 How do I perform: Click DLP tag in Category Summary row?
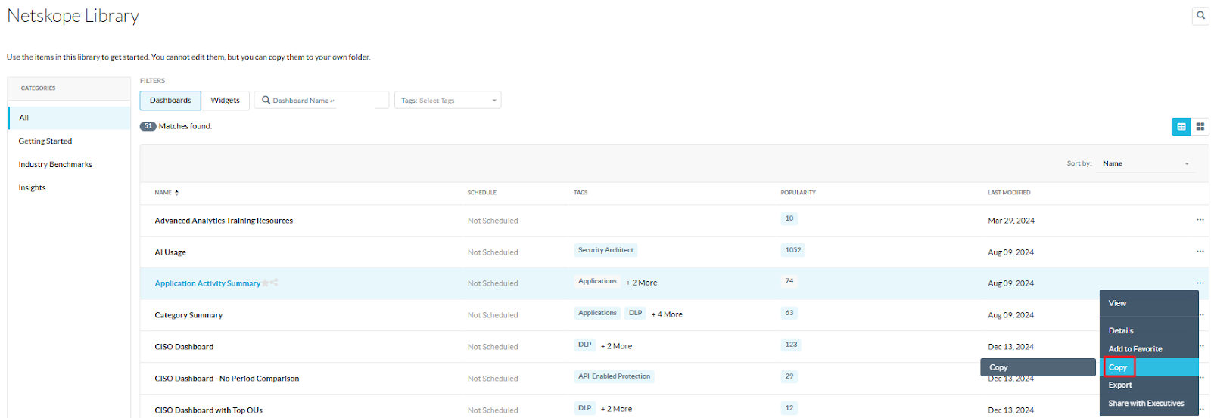636,313
